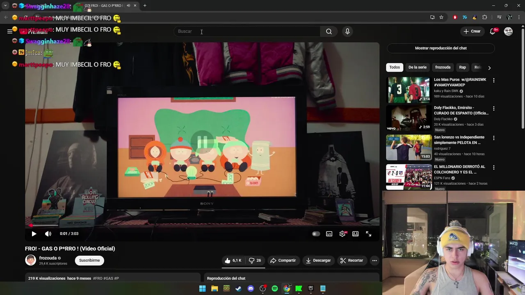Switch player to theater mode
Screen dimensions: 525x295
[355, 234]
